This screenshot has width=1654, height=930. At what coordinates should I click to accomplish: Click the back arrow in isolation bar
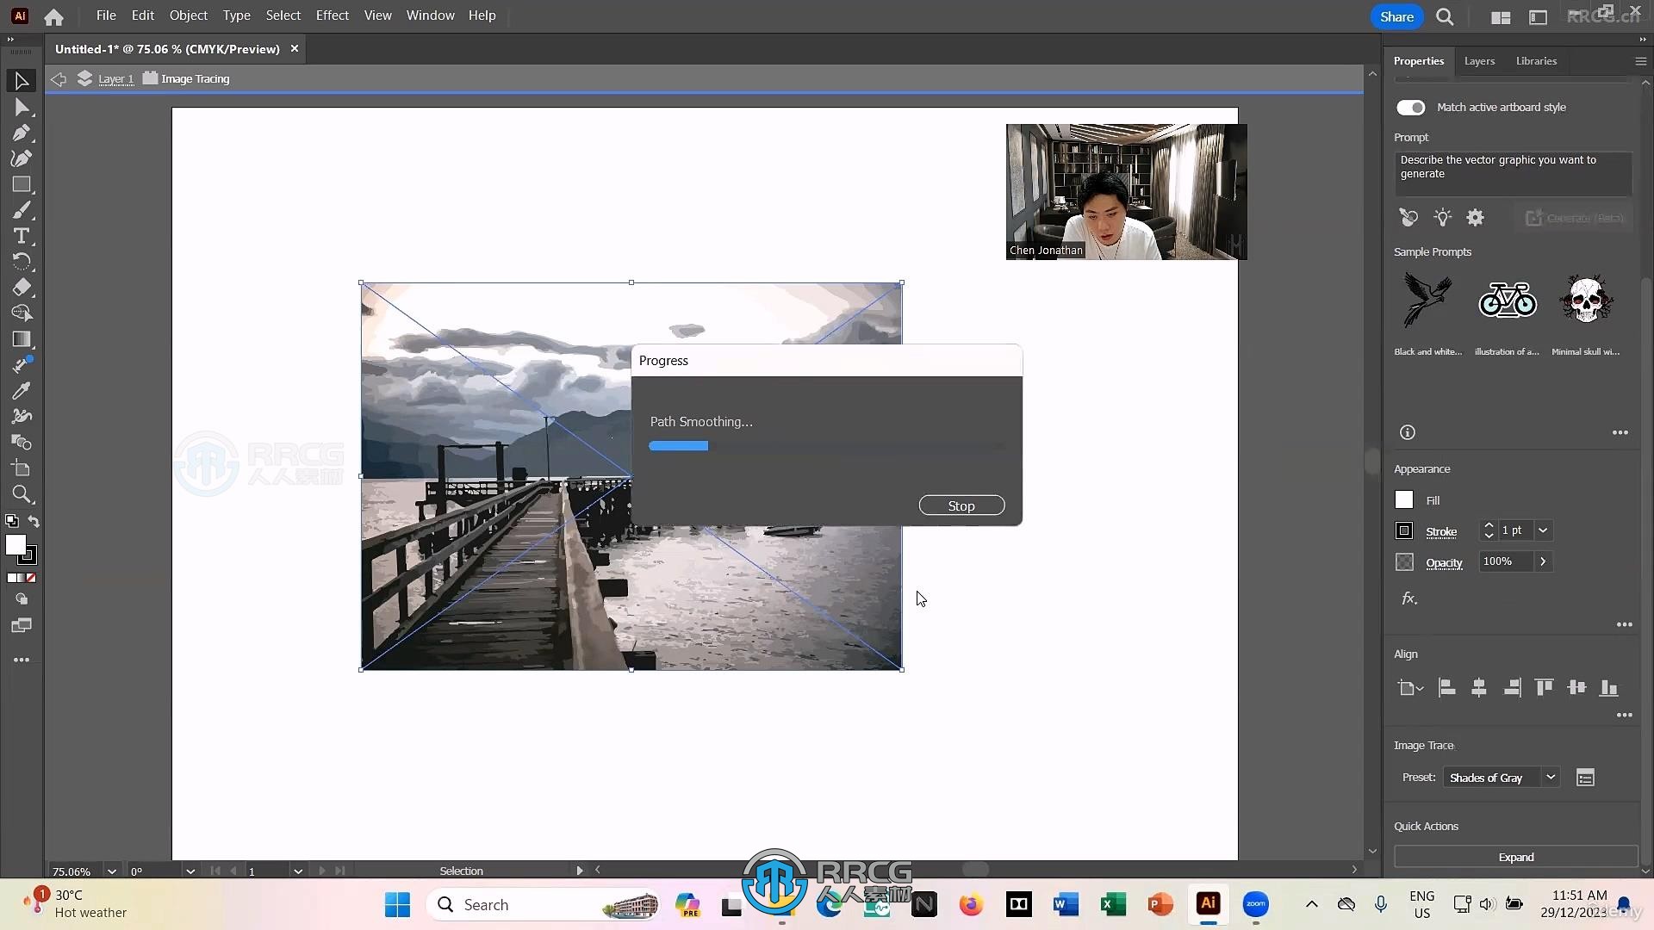[x=58, y=79]
